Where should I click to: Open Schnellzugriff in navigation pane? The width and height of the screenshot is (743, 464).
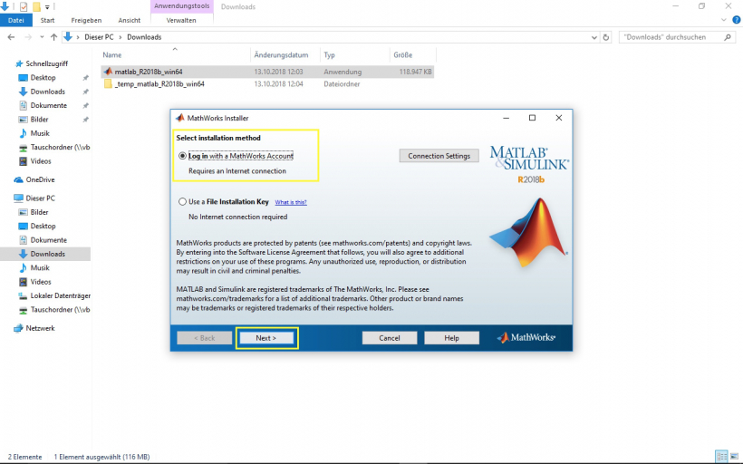46,63
